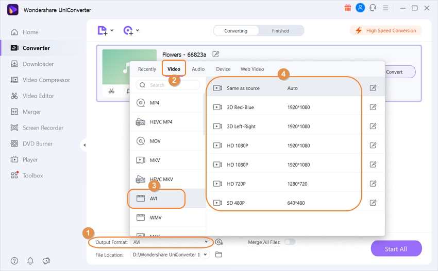438x271 pixels.
Task: Select the AVI format
Action: (168, 198)
